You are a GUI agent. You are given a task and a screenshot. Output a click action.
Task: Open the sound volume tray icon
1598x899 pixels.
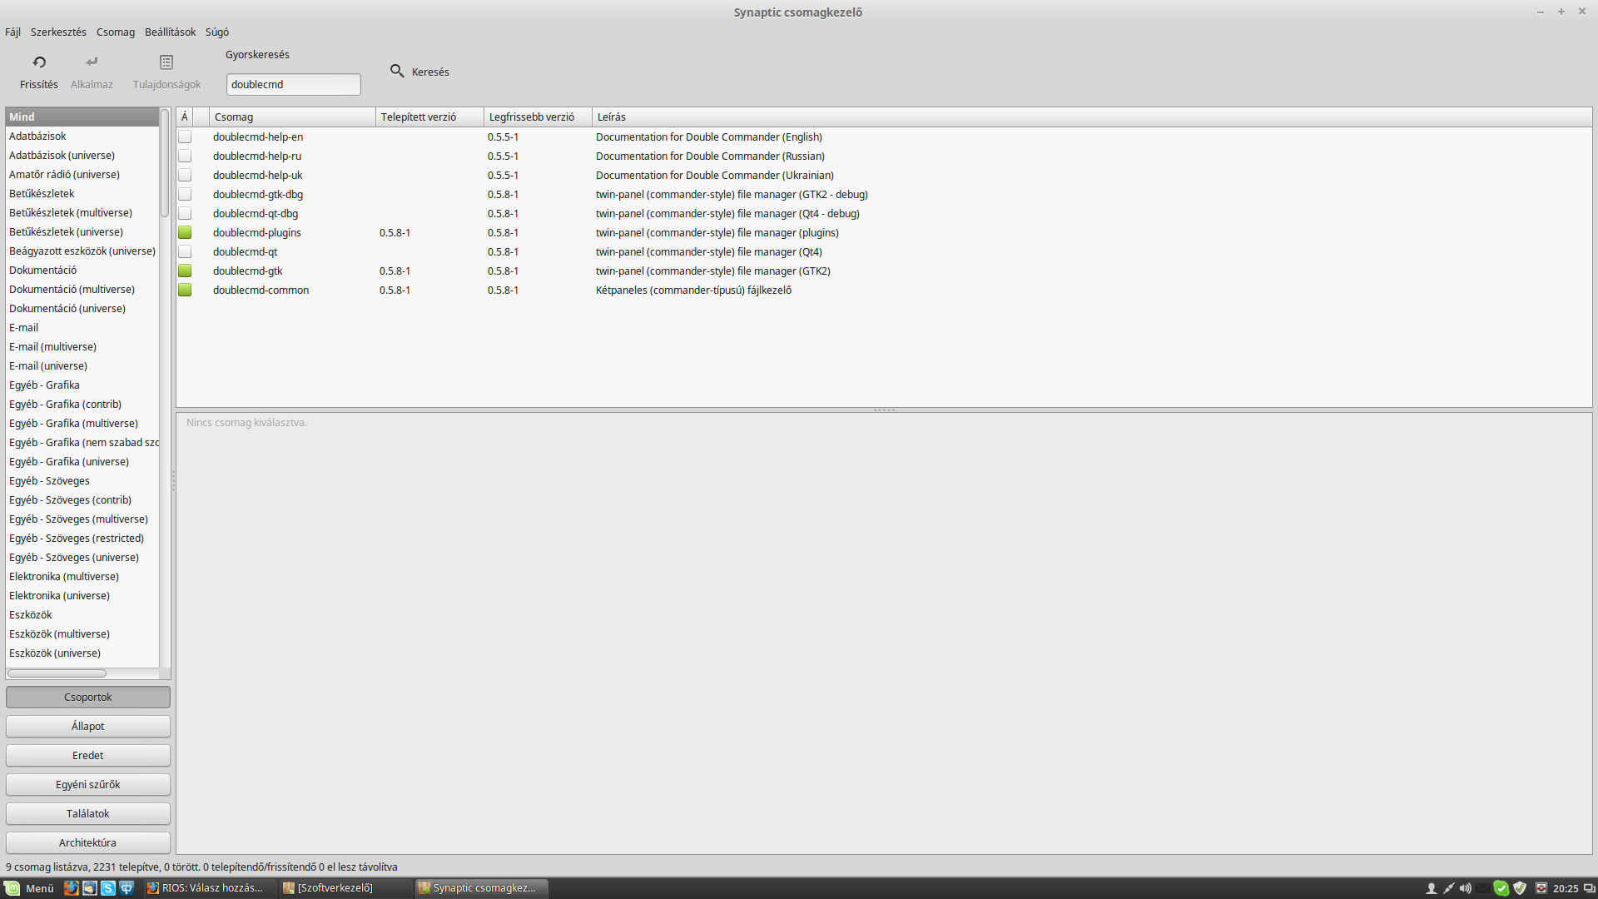pos(1466,888)
